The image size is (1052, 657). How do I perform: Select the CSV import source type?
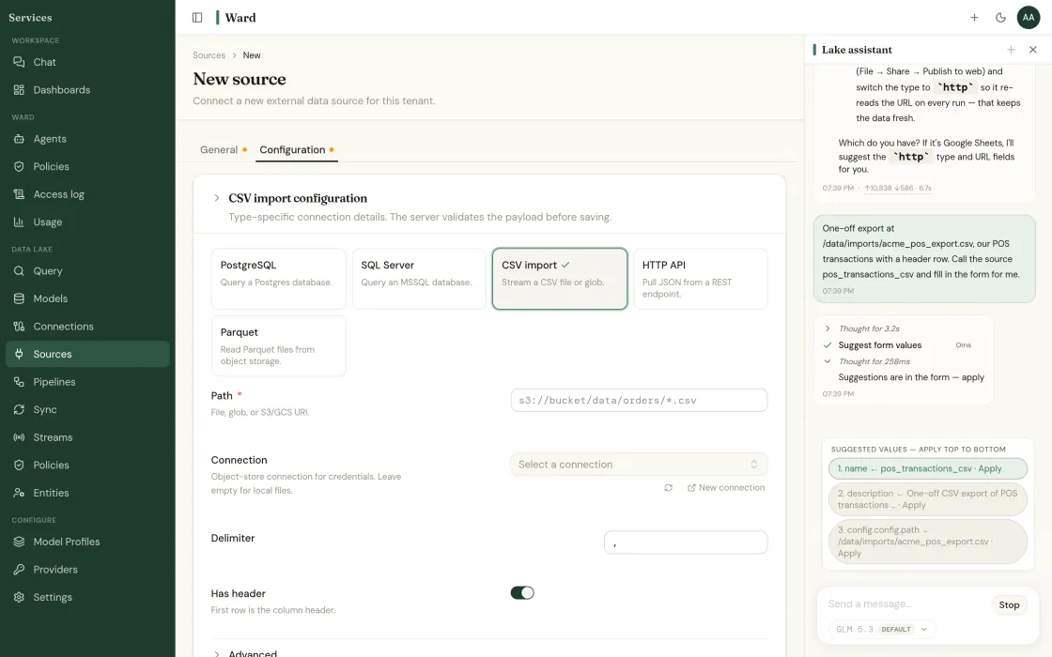560,279
